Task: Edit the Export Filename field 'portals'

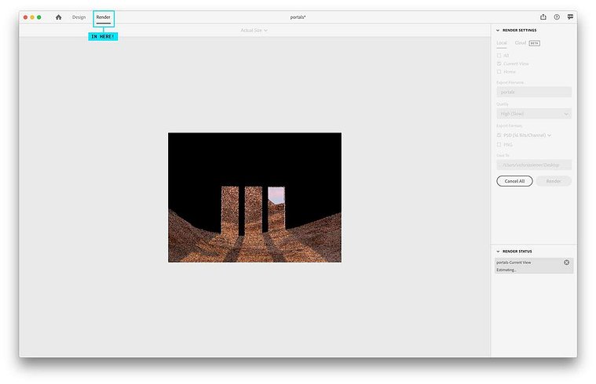Action: click(534, 92)
